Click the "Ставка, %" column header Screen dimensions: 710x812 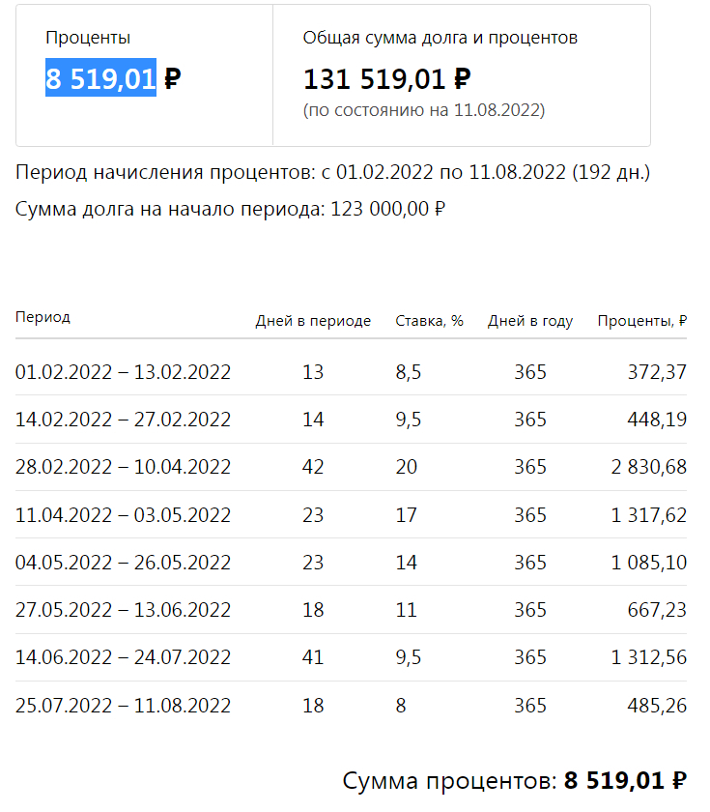[429, 321]
